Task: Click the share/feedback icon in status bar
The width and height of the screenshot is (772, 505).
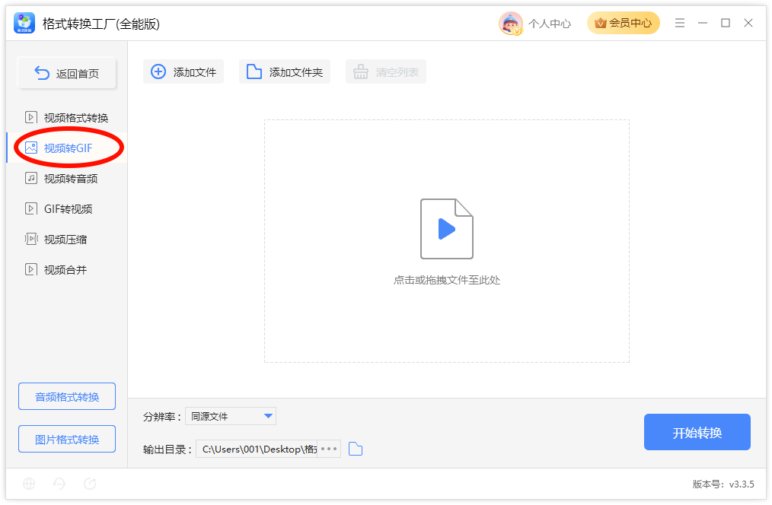Action: (x=90, y=484)
